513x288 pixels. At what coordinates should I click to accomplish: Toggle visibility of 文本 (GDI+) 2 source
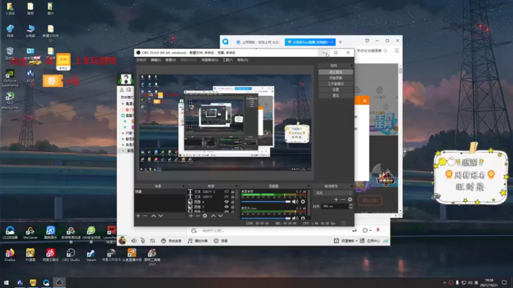[226, 191]
